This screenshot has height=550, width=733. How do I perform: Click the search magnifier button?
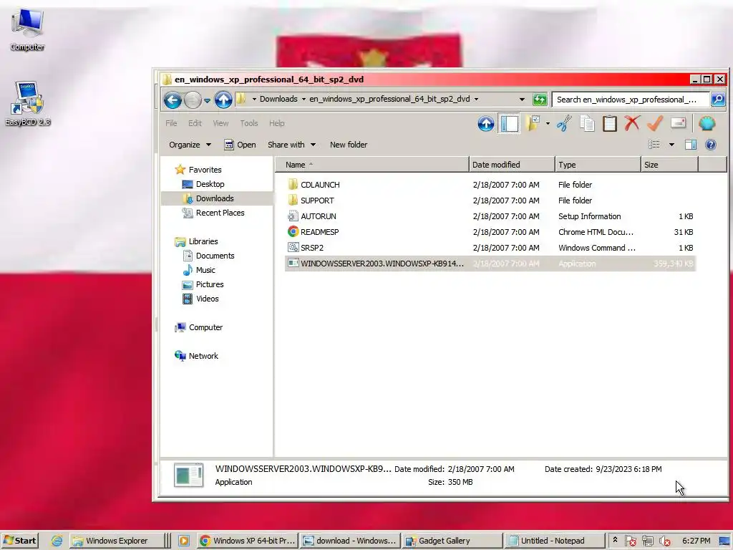[x=718, y=99]
